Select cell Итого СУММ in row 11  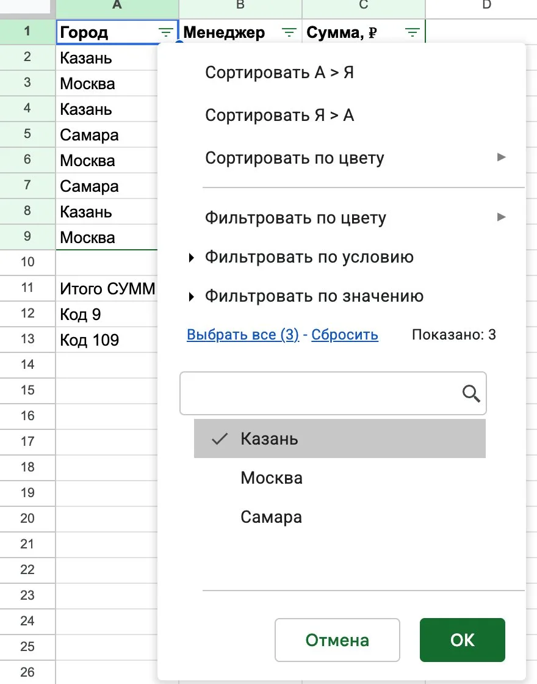(x=107, y=288)
